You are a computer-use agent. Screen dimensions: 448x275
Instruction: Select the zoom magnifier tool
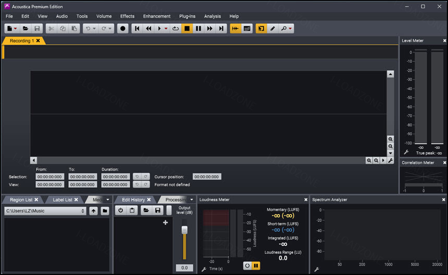(284, 29)
